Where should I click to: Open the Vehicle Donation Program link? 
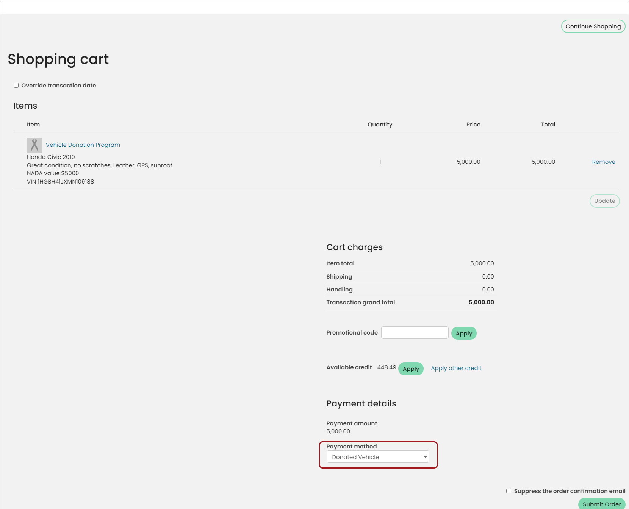(83, 145)
